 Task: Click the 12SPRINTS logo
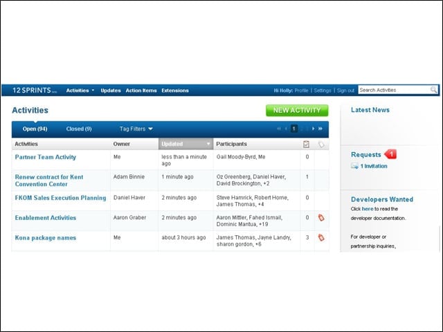(x=35, y=91)
